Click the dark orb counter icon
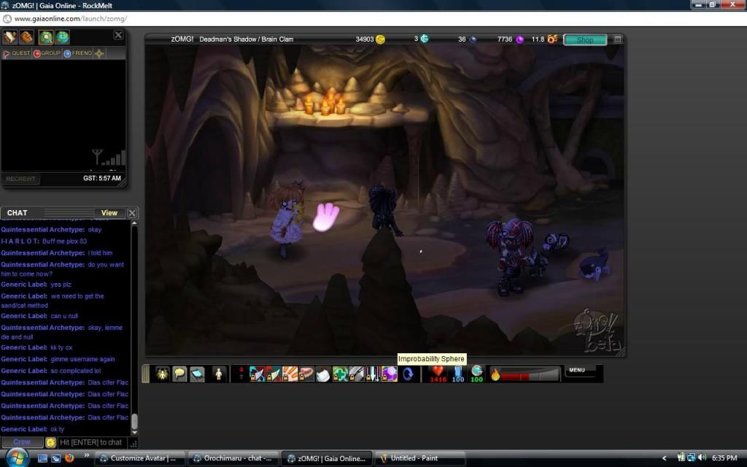Viewport: 747px width, 467px height. click(x=473, y=39)
